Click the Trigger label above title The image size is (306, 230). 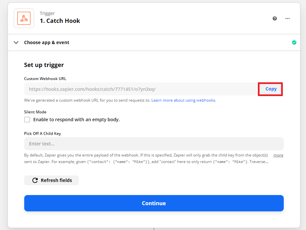[x=47, y=13]
